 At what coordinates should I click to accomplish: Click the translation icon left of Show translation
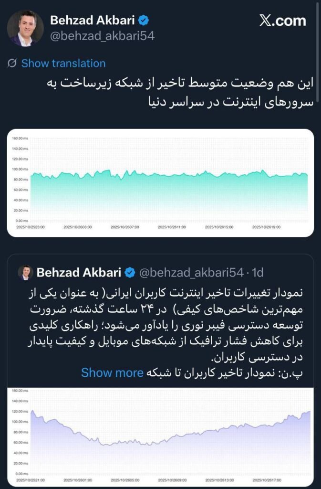click(x=12, y=63)
